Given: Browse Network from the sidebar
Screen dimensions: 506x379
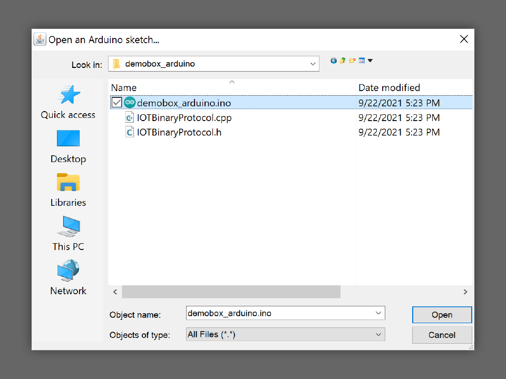Looking at the screenshot, I should (x=68, y=278).
